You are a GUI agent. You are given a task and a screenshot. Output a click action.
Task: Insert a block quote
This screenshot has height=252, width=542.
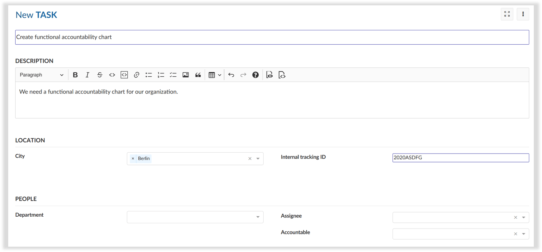tap(198, 74)
